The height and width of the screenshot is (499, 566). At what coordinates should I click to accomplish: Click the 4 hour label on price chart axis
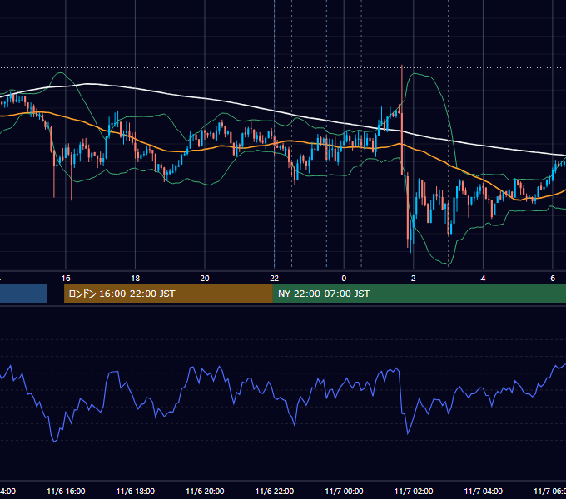483,279
